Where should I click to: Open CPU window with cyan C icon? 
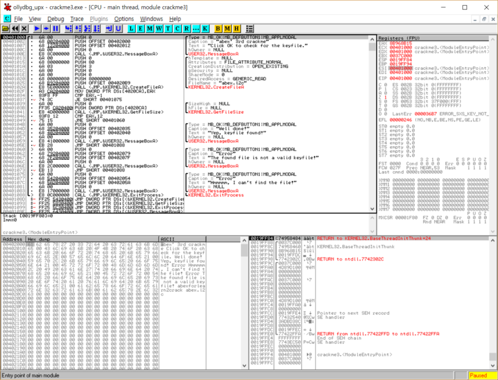click(x=177, y=29)
